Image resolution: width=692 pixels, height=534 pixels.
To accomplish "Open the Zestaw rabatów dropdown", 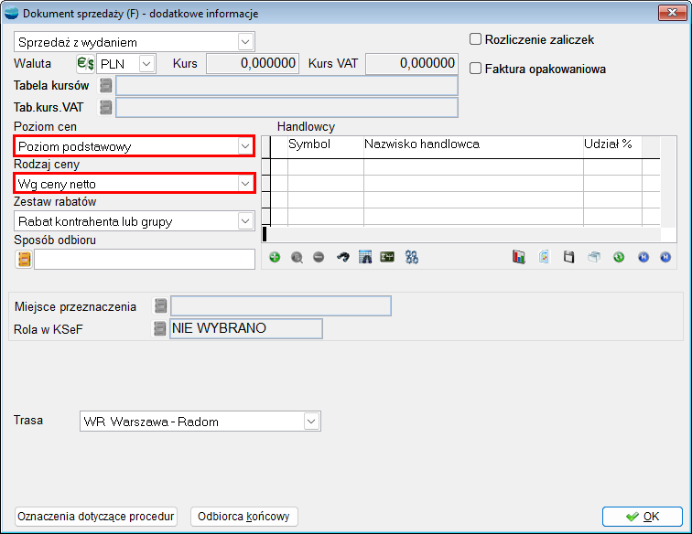I will coord(244,220).
